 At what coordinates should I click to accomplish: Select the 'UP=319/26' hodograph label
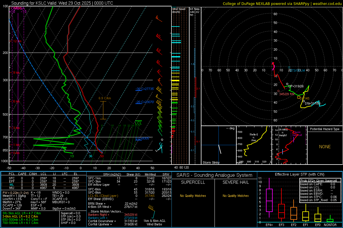[296, 86]
